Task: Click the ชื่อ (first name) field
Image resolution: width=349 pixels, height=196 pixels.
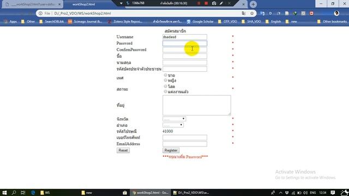Action: pyautogui.click(x=185, y=56)
